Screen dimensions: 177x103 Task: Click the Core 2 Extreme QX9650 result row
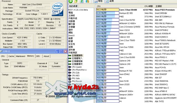136,27
